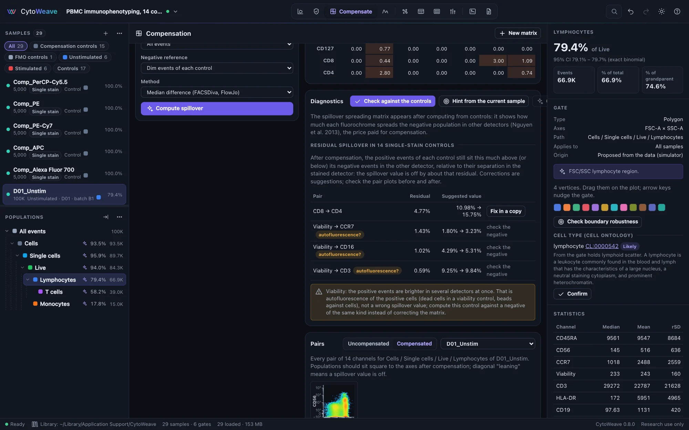This screenshot has height=430, width=689.
Task: Open the histogram curve toolbar icon
Action: (x=385, y=11)
